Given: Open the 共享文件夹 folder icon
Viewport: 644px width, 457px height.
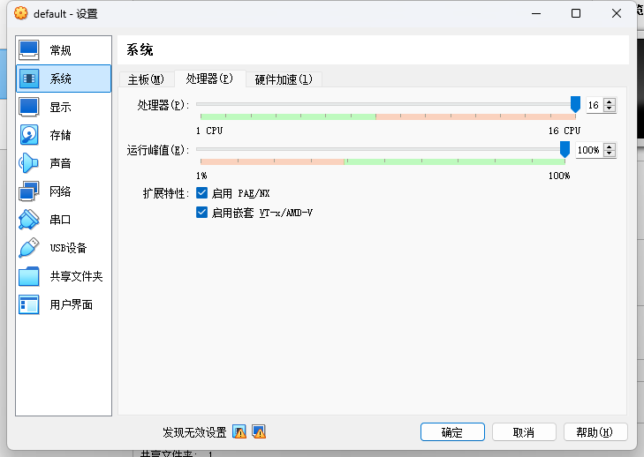Looking at the screenshot, I should (29, 276).
